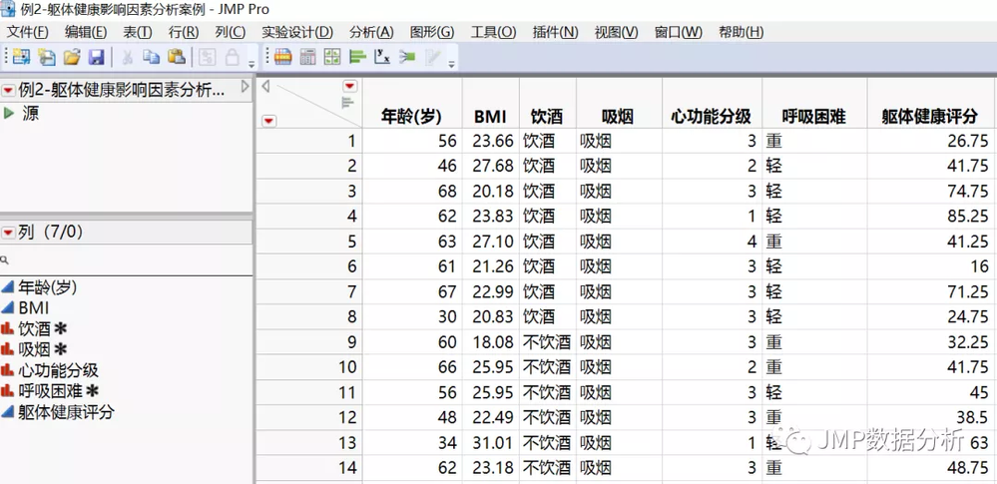Click cell 23.66 in BMI column
Image resolution: width=997 pixels, height=484 pixels.
(493, 141)
